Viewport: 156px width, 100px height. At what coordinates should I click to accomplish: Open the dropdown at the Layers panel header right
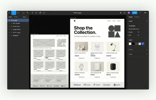point(25,17)
